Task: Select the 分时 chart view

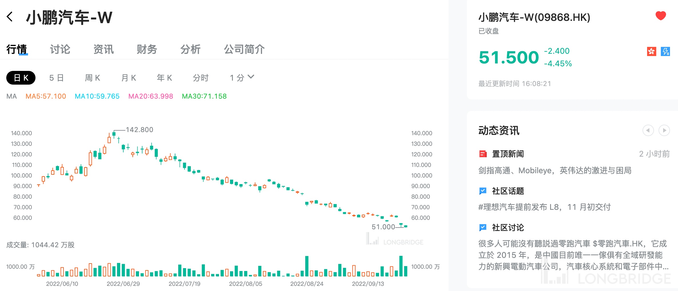Action: click(x=201, y=78)
